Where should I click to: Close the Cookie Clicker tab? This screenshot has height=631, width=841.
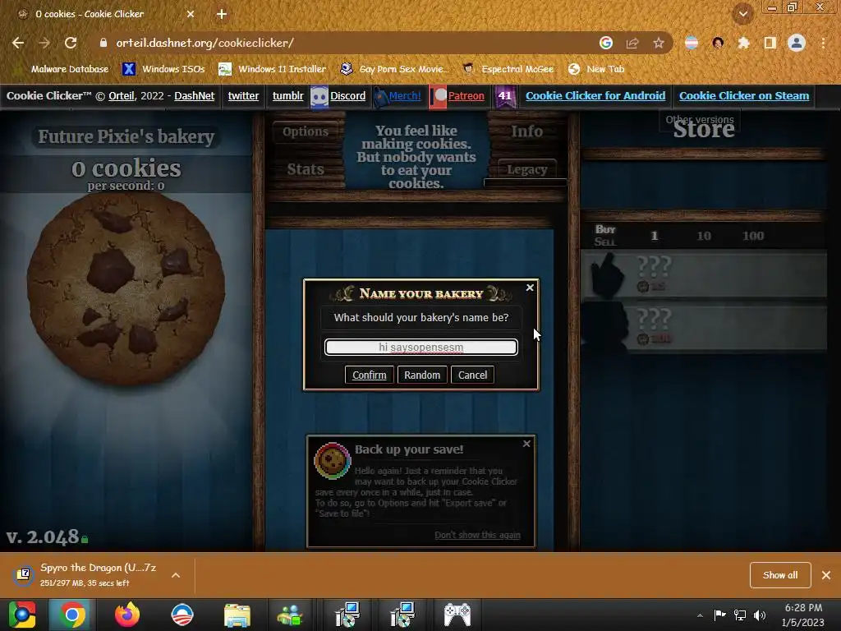pyautogui.click(x=191, y=14)
